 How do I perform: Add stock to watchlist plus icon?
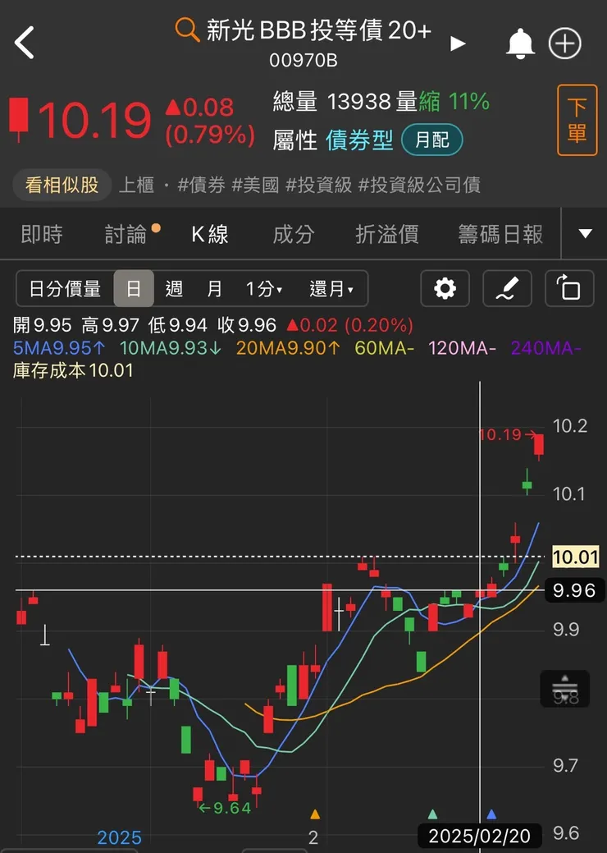[x=564, y=43]
